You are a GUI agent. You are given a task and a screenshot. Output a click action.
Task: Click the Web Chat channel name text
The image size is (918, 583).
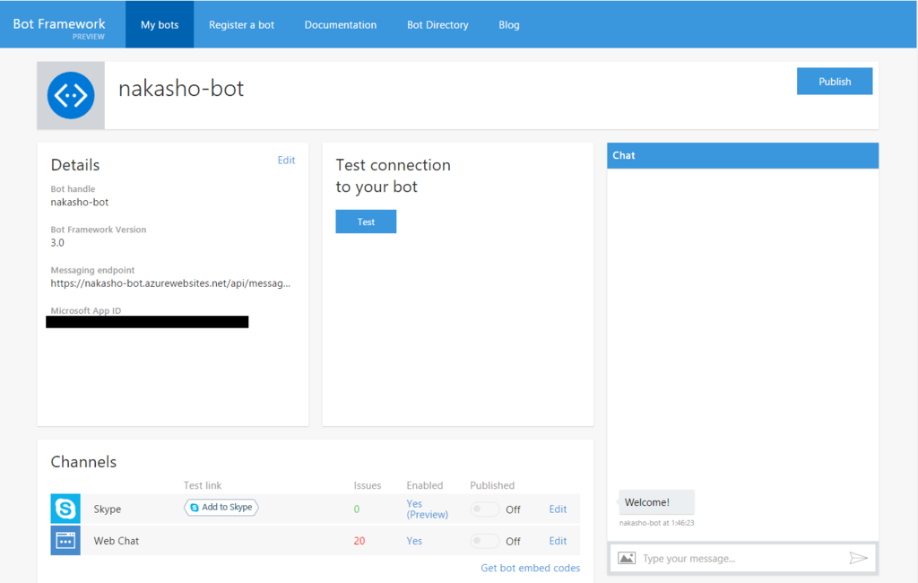point(116,541)
